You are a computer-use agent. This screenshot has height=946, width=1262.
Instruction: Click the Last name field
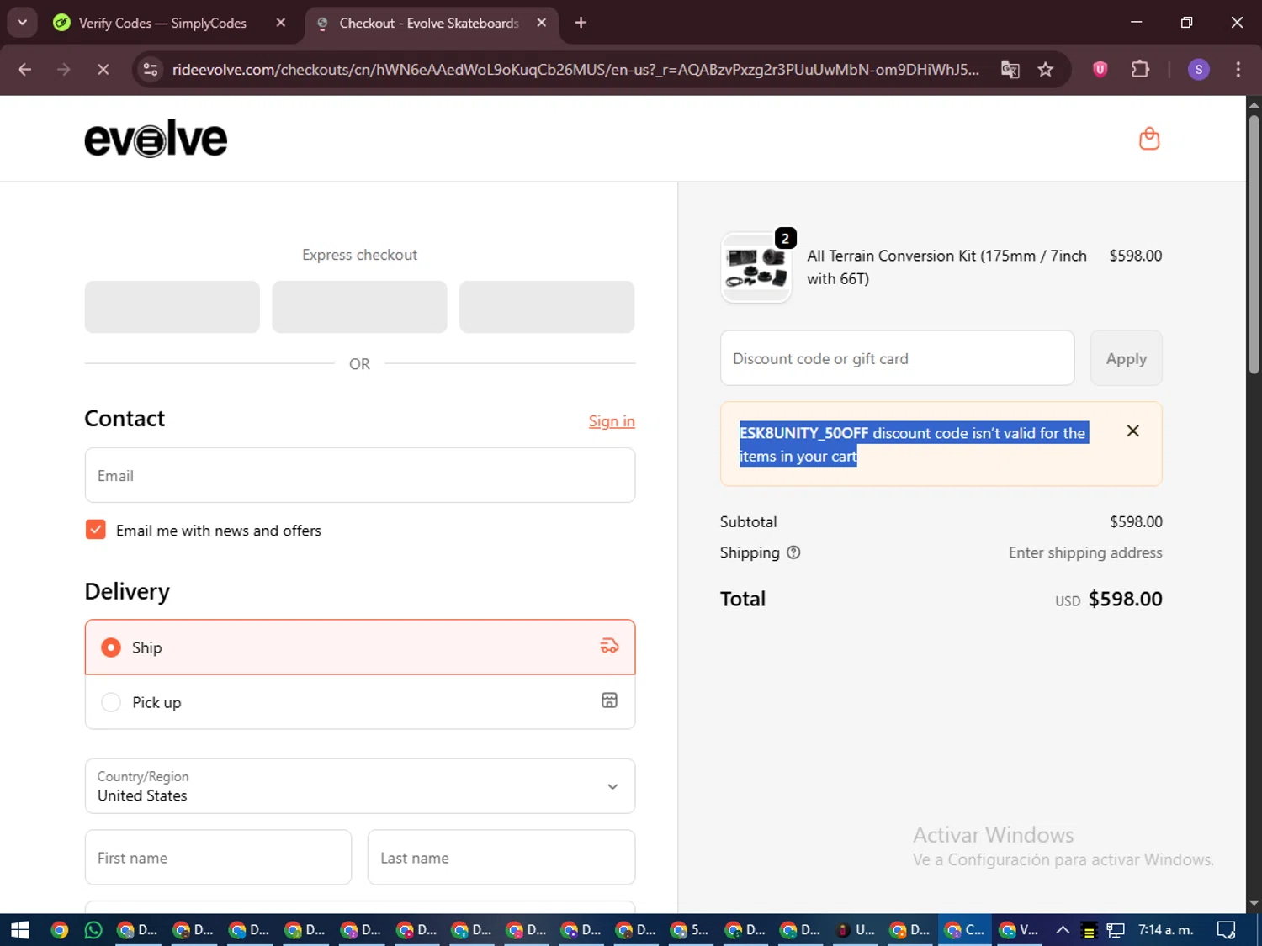(501, 858)
